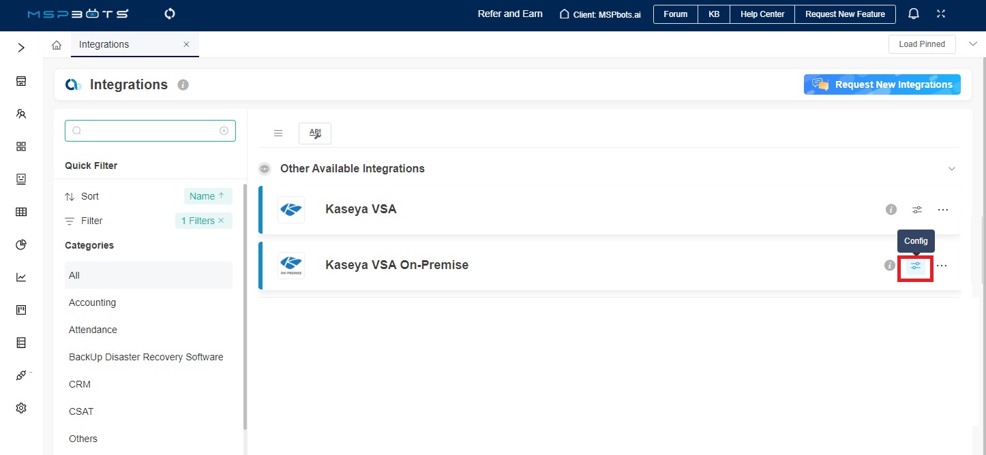Image resolution: width=986 pixels, height=455 pixels.
Task: Click the refresh sync icon in header
Action: [x=170, y=14]
